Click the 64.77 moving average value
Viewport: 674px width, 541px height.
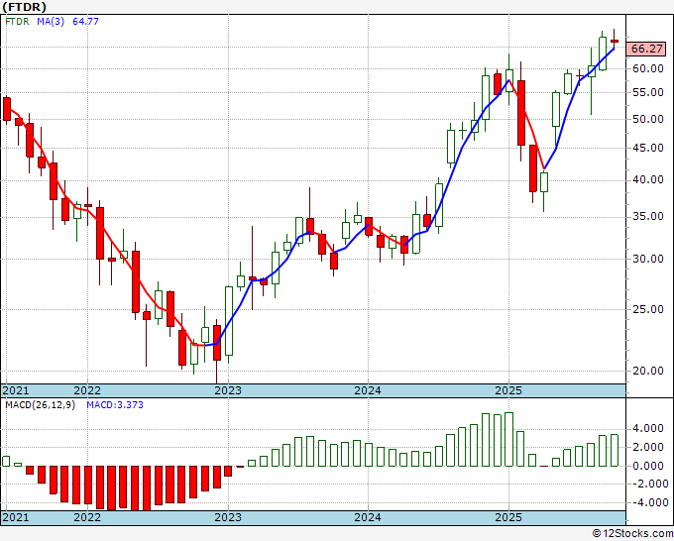tap(85, 21)
